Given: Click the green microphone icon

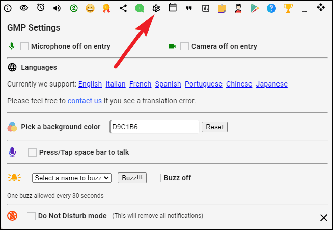Looking at the screenshot, I should point(12,46).
